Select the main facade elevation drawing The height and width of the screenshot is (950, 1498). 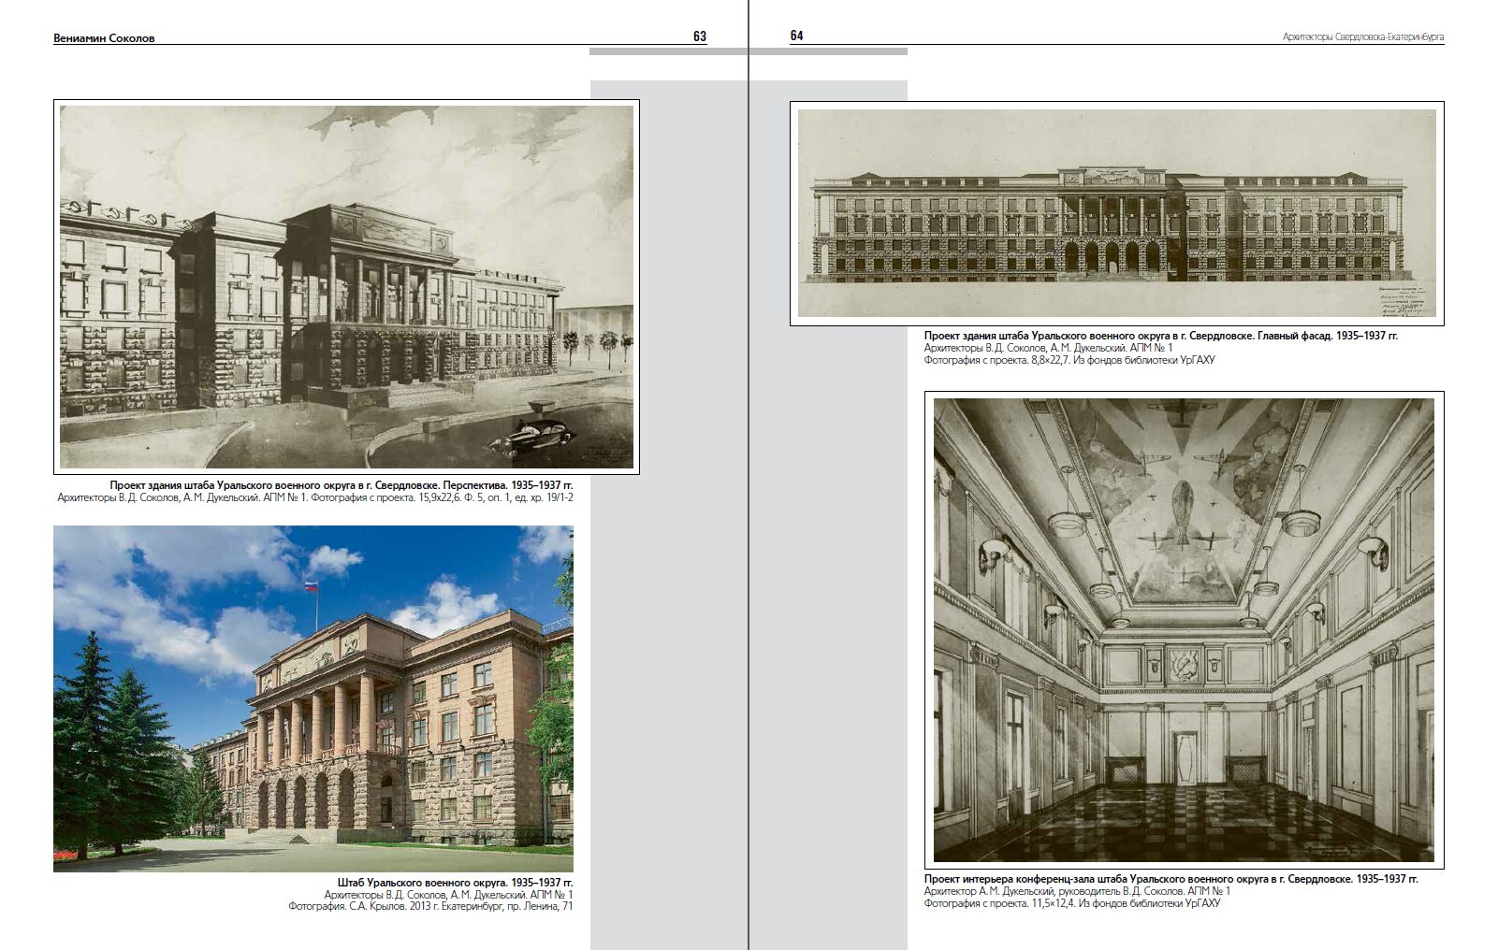(x=1116, y=213)
